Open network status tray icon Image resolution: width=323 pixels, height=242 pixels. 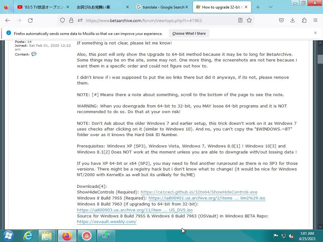[284, 236]
